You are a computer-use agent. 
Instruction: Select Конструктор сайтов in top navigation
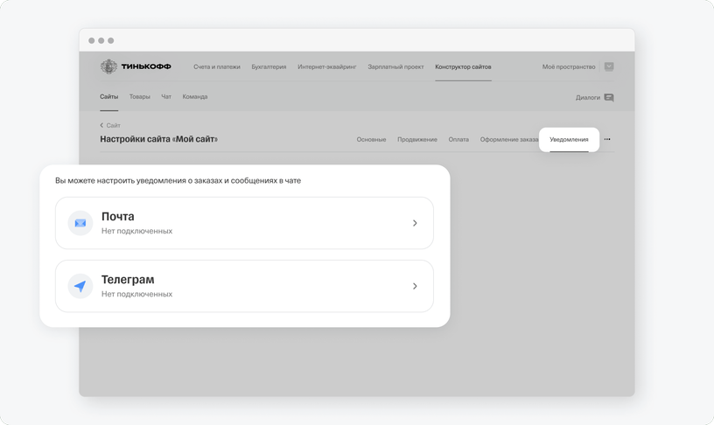[x=463, y=66]
